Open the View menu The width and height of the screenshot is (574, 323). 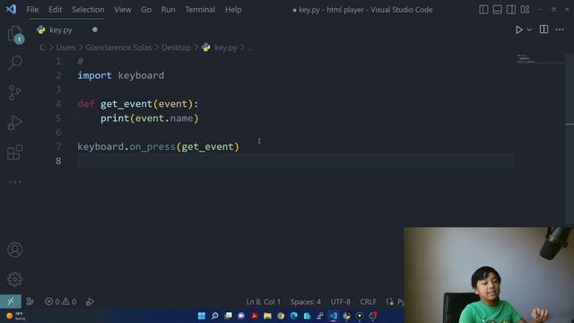123,10
